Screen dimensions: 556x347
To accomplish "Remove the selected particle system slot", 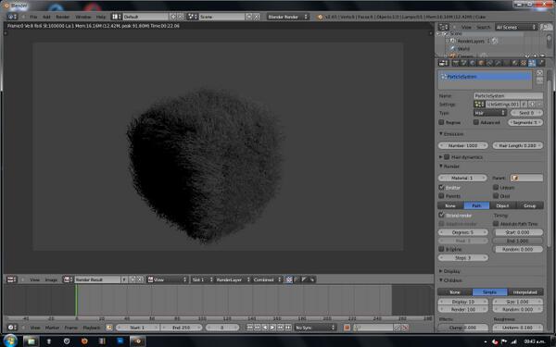I will pos(539,81).
